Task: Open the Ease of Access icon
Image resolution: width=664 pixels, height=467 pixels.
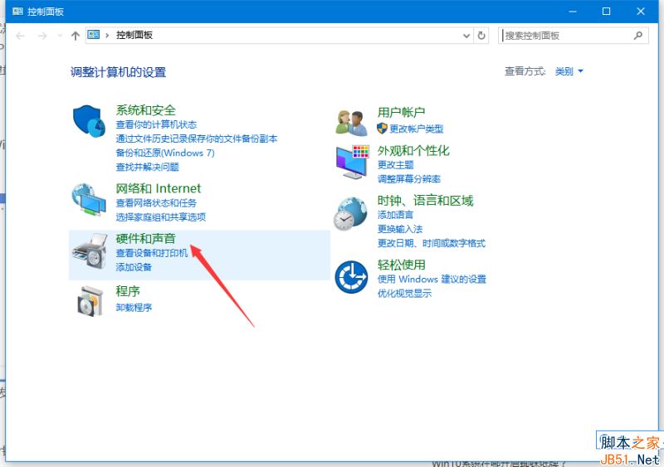Action: pyautogui.click(x=351, y=277)
